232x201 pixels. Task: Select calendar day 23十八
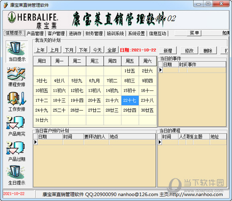(148, 100)
